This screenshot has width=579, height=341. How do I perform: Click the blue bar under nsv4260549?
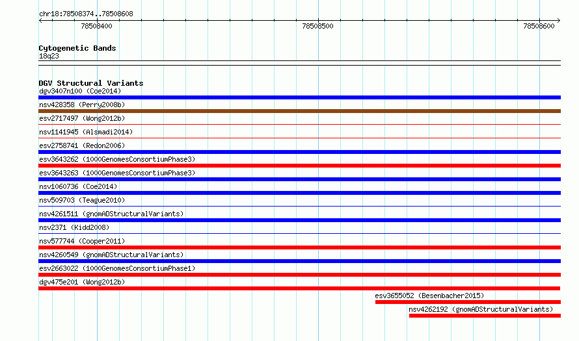coord(299,261)
